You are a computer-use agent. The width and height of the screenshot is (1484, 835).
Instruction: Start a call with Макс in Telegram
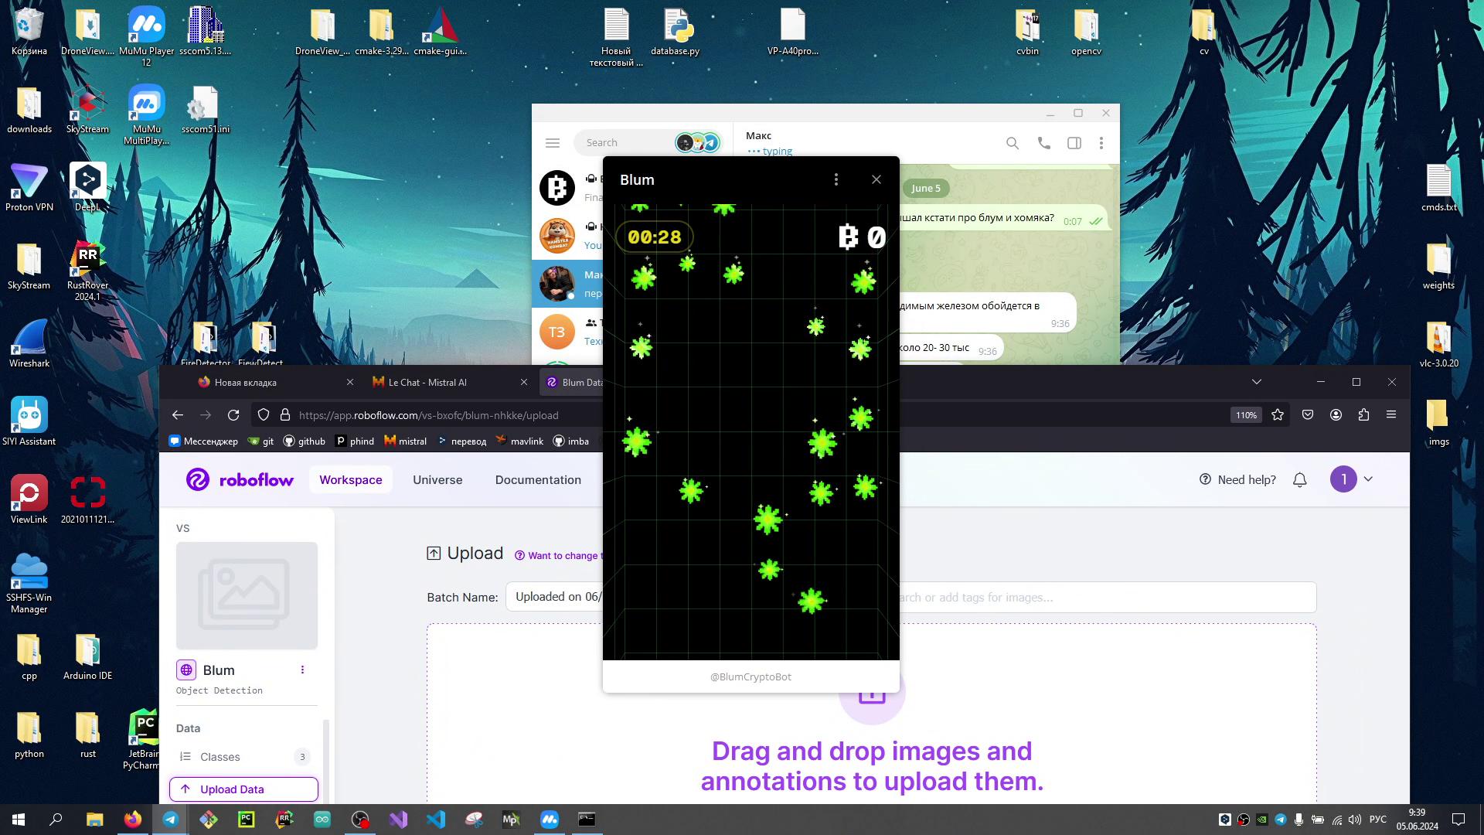[1043, 143]
